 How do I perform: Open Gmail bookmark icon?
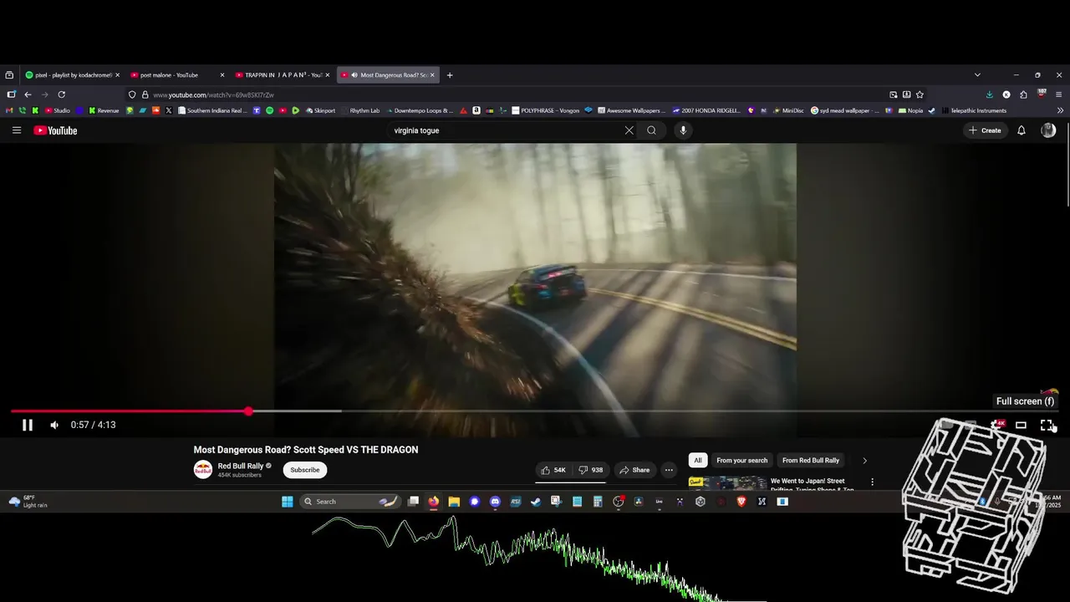point(11,110)
